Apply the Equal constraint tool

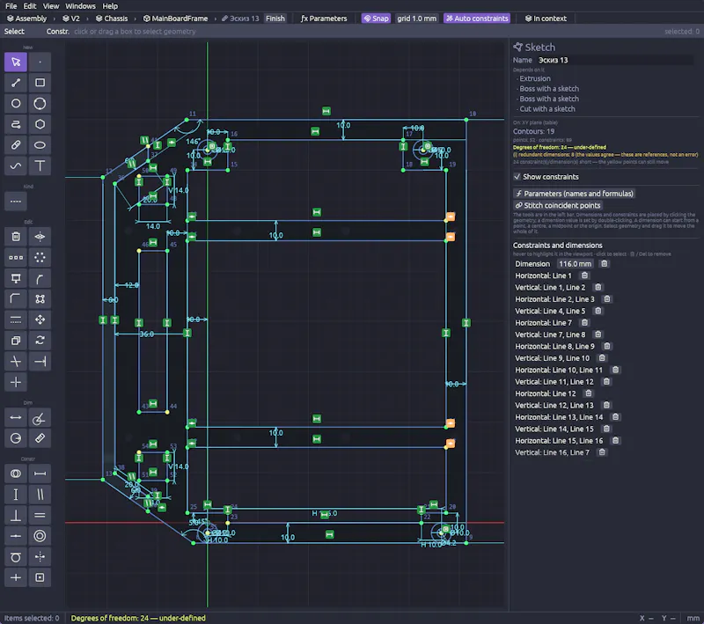tap(40, 516)
